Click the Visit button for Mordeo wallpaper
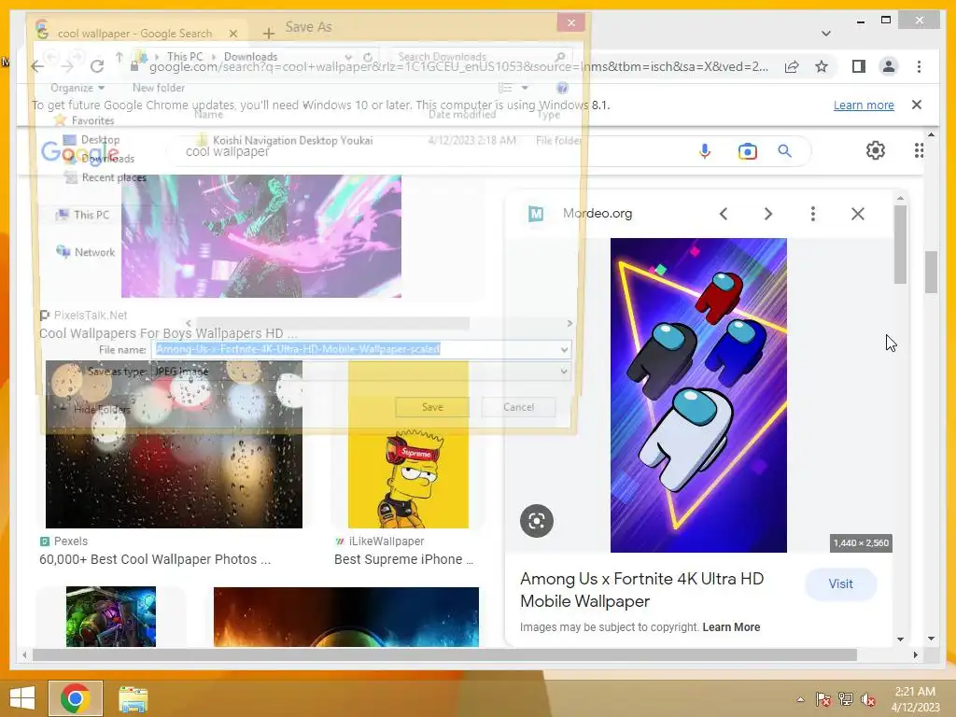 841,583
